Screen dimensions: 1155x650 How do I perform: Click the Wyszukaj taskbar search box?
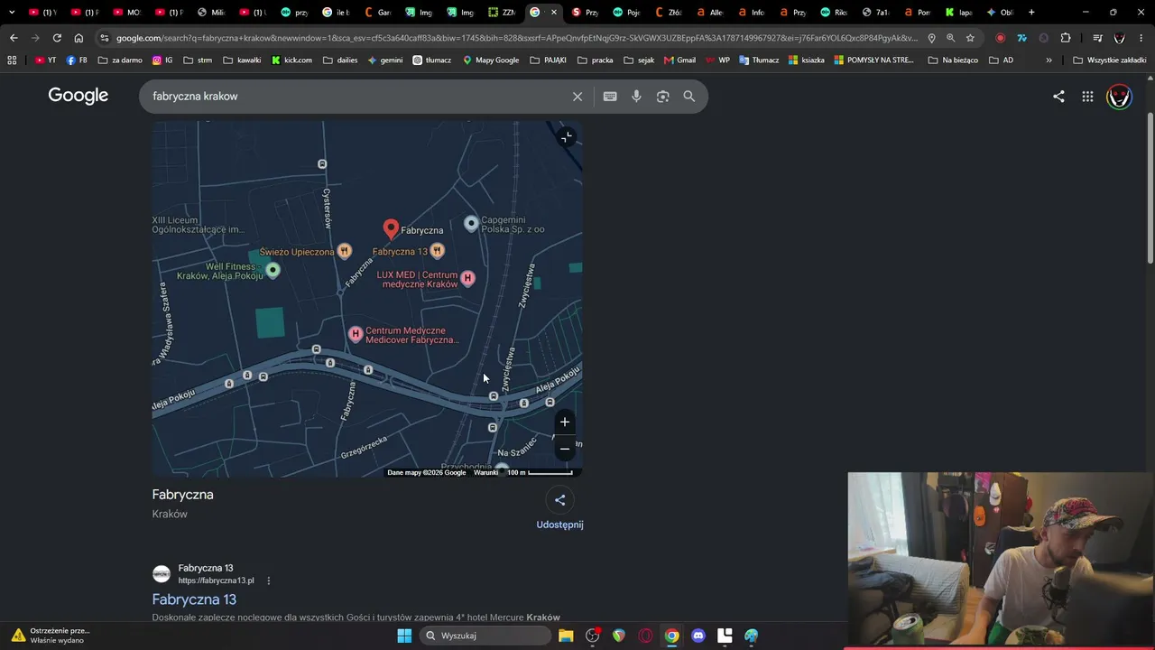point(485,636)
